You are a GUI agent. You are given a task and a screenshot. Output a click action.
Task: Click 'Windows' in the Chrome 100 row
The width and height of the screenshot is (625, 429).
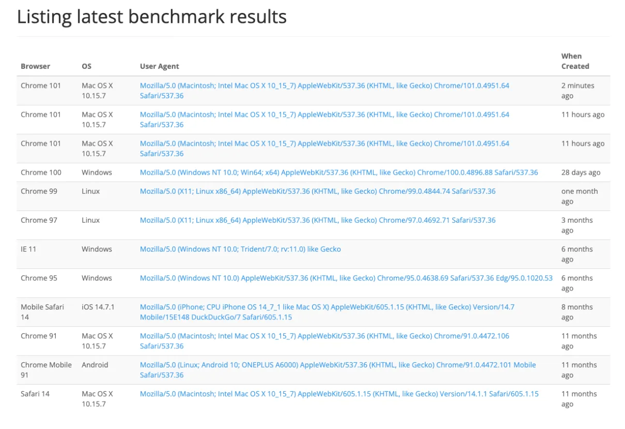click(x=97, y=173)
